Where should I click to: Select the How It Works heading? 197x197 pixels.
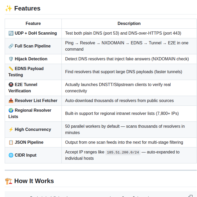coord(34,181)
